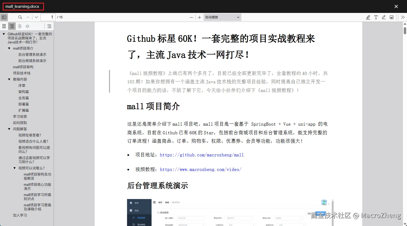Open the secondary tools menu chevrons
The height and width of the screenshot is (226, 407).
[x=403, y=17]
